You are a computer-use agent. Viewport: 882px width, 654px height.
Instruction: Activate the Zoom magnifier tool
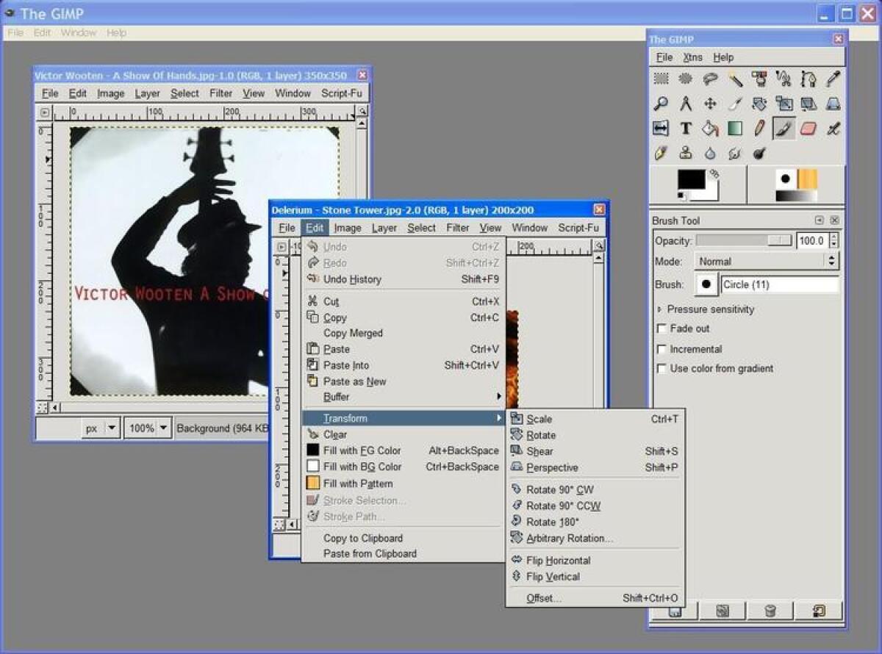660,104
